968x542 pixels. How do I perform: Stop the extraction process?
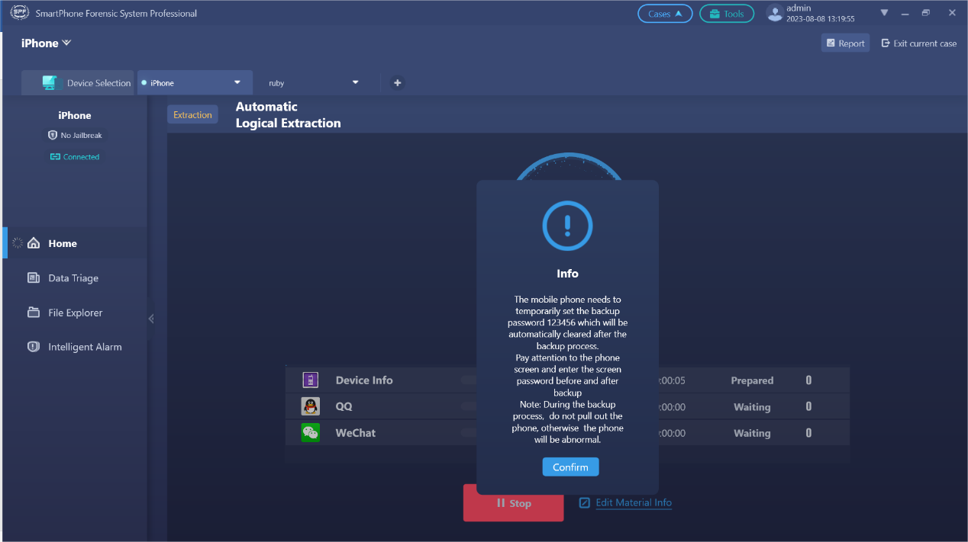[x=513, y=503]
